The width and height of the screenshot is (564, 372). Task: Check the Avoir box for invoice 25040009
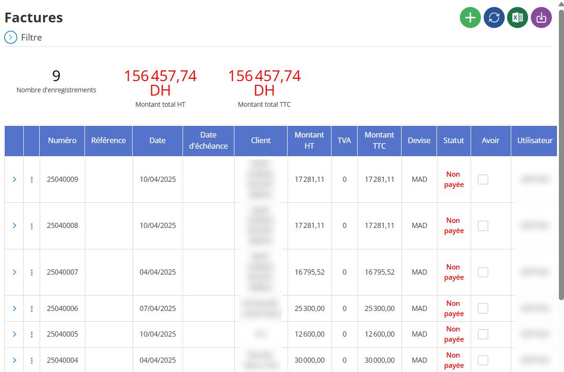pyautogui.click(x=483, y=179)
